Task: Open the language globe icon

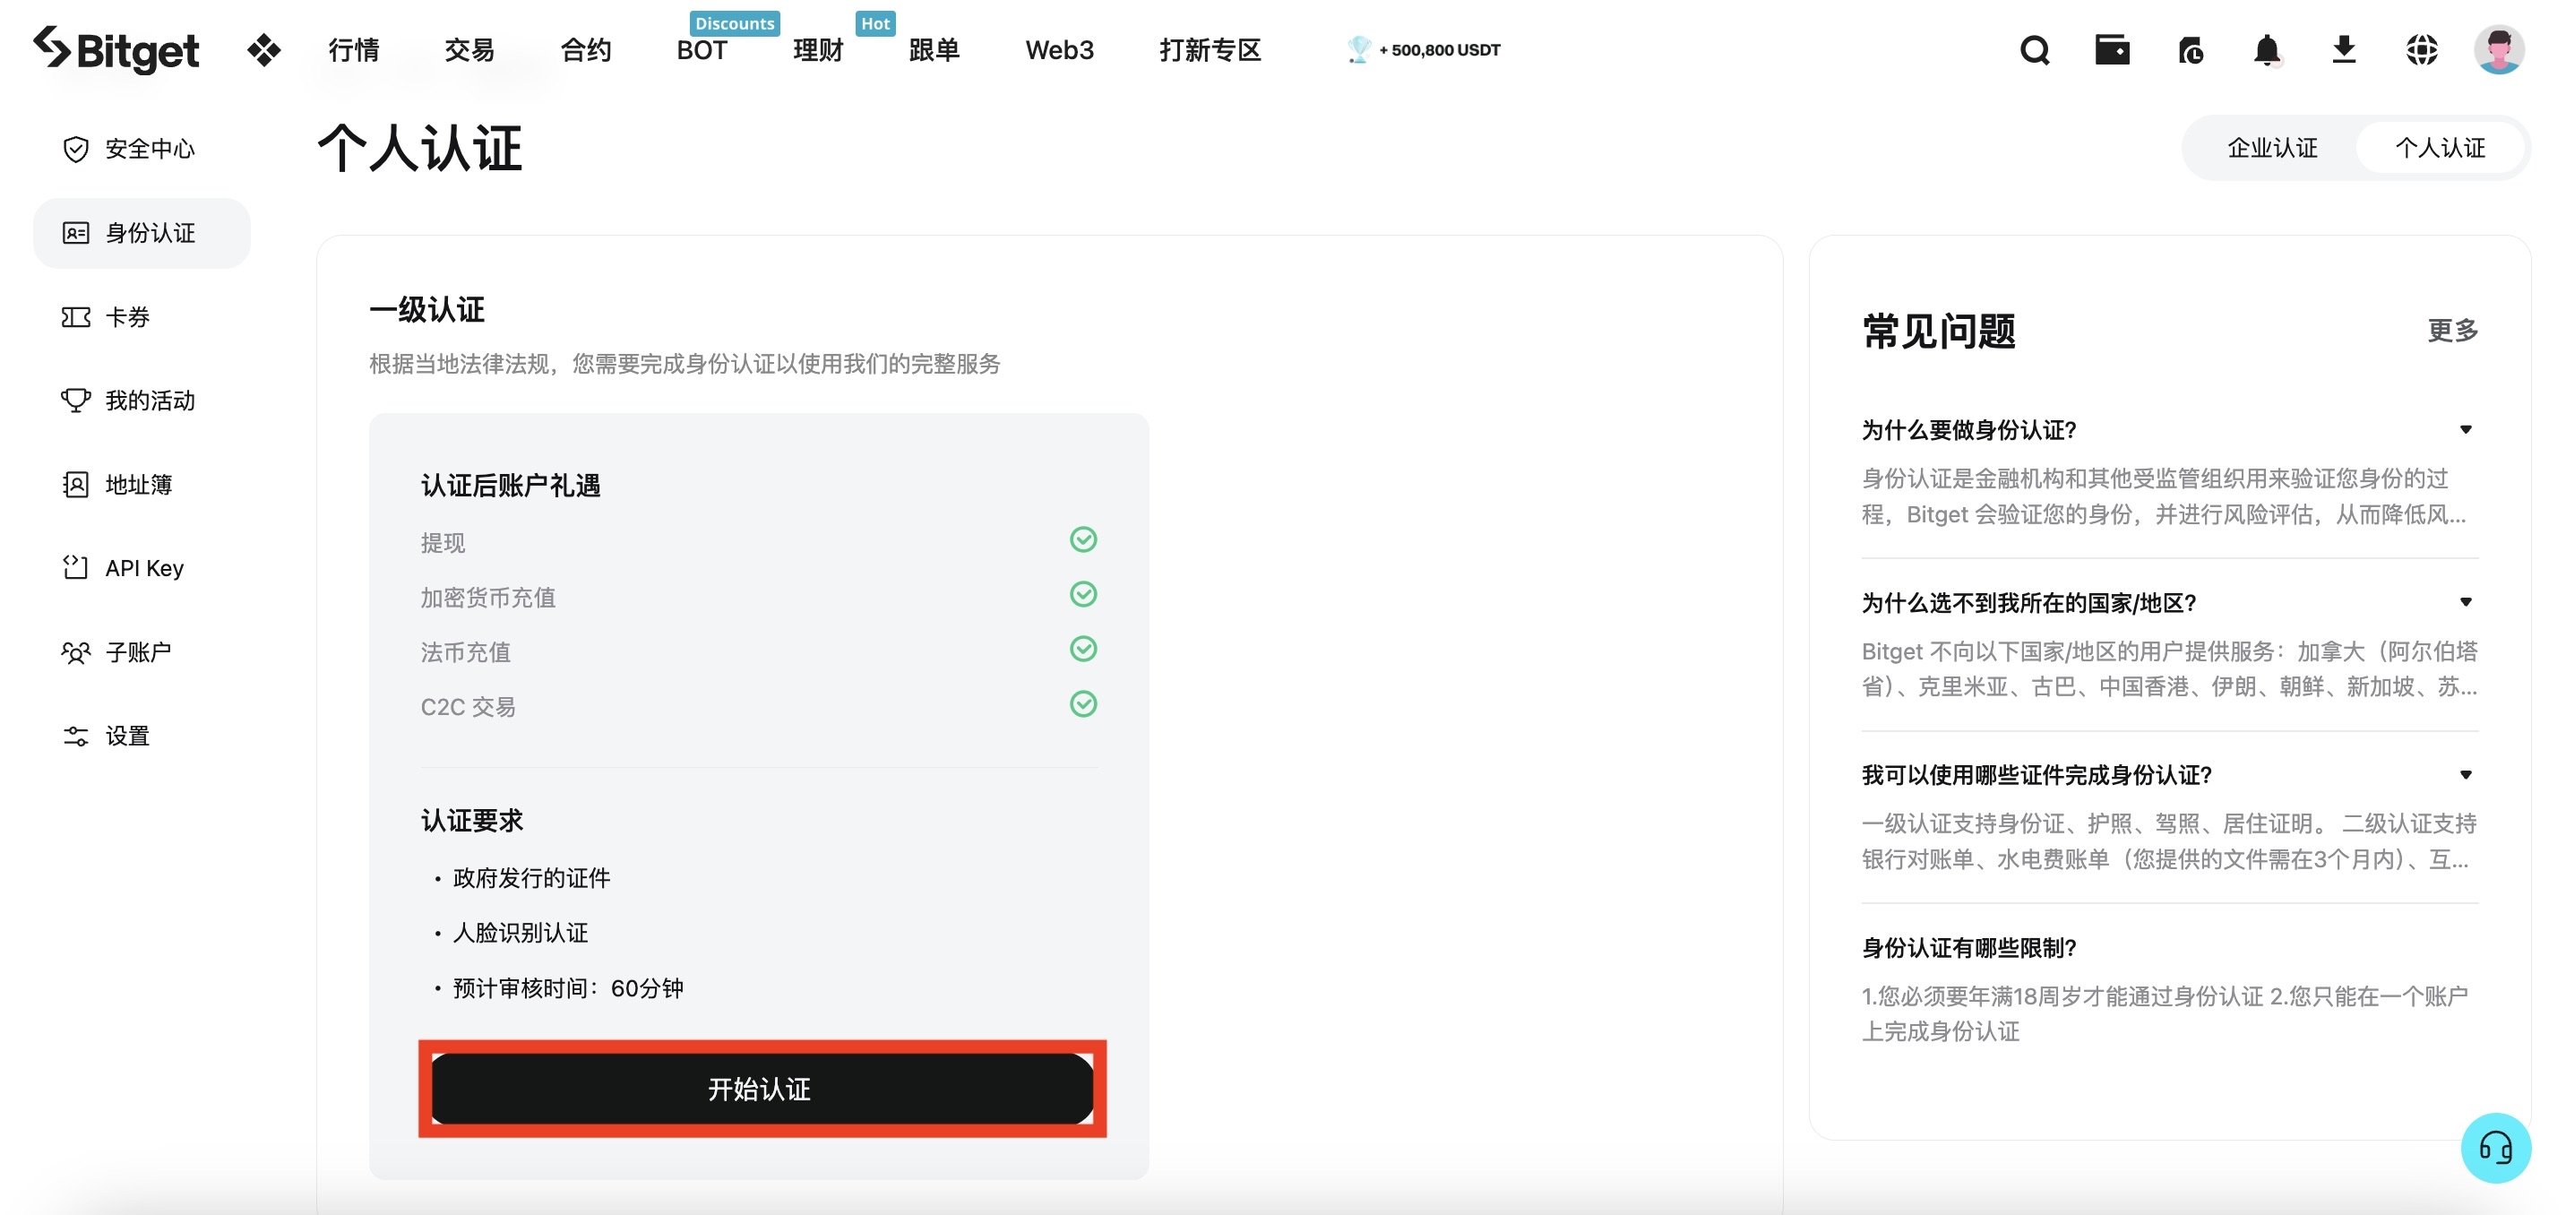Action: pos(2423,50)
